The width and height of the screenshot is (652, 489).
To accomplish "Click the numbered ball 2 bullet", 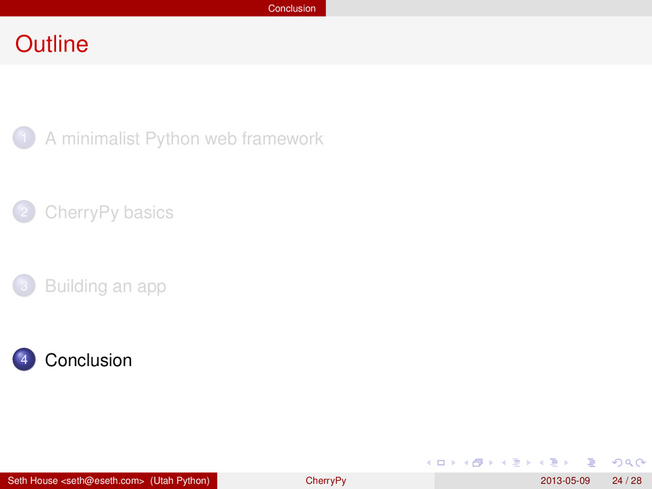I will pos(24,211).
